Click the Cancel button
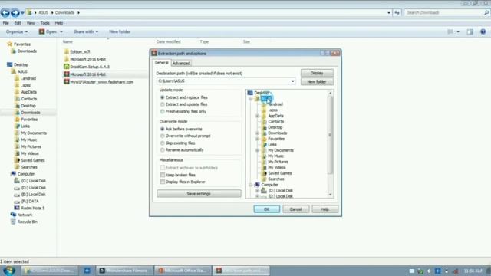This screenshot has width=491, height=276. [x=295, y=209]
